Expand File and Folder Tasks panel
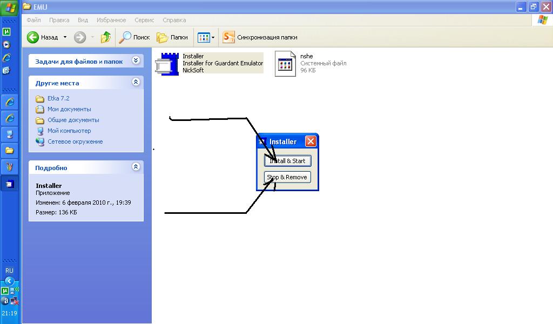This screenshot has height=324, width=553. coord(136,60)
